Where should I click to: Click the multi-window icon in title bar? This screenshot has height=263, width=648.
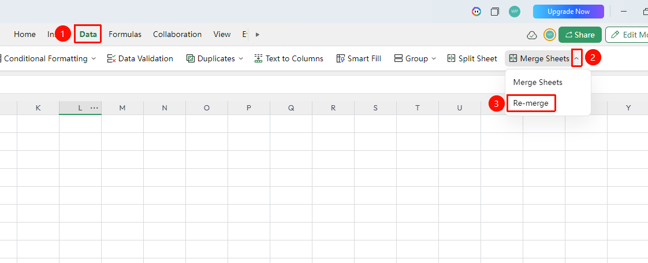tap(495, 12)
